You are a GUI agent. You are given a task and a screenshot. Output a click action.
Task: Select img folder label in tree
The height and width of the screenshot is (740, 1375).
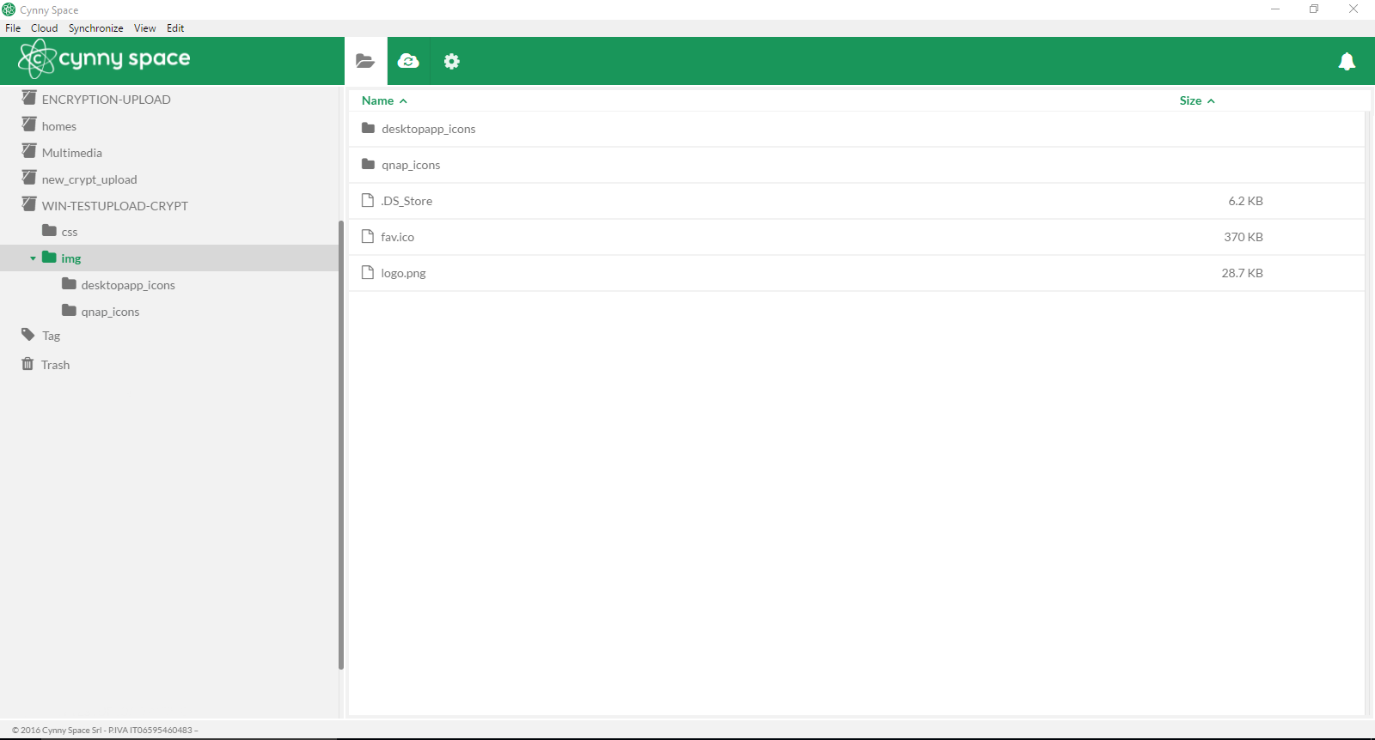coord(71,258)
